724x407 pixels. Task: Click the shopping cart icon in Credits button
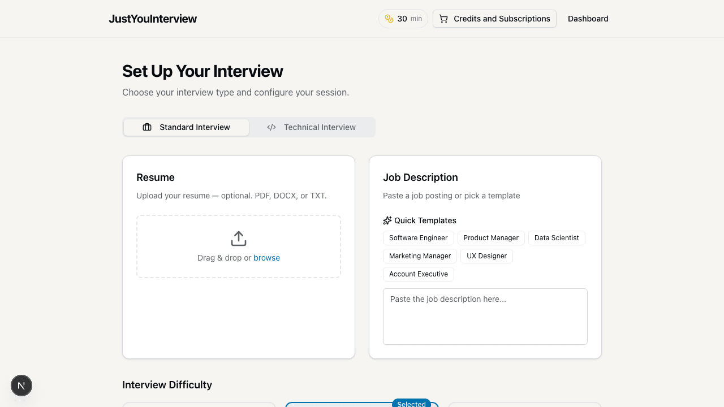coord(443,19)
